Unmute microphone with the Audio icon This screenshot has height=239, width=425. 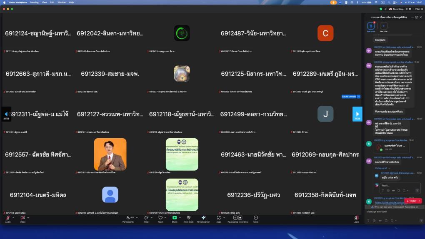(8, 218)
